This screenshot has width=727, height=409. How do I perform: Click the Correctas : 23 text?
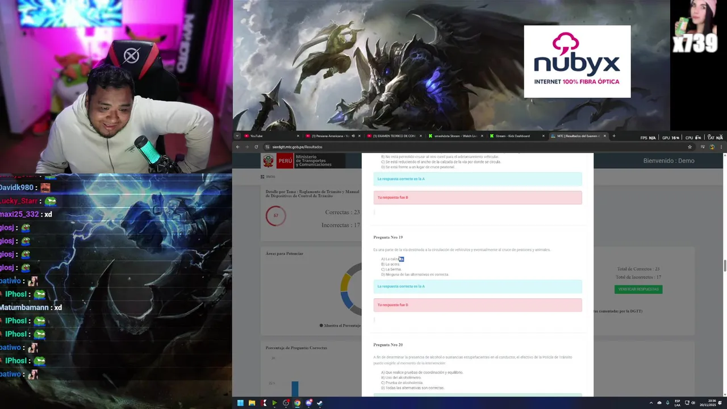(342, 212)
